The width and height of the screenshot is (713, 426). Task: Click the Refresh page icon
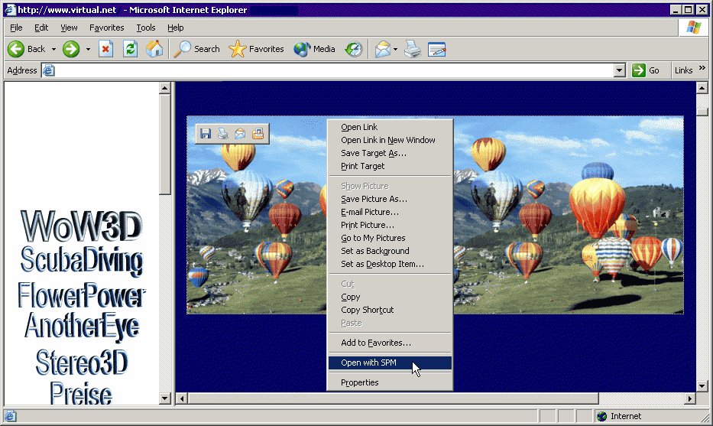(x=130, y=49)
